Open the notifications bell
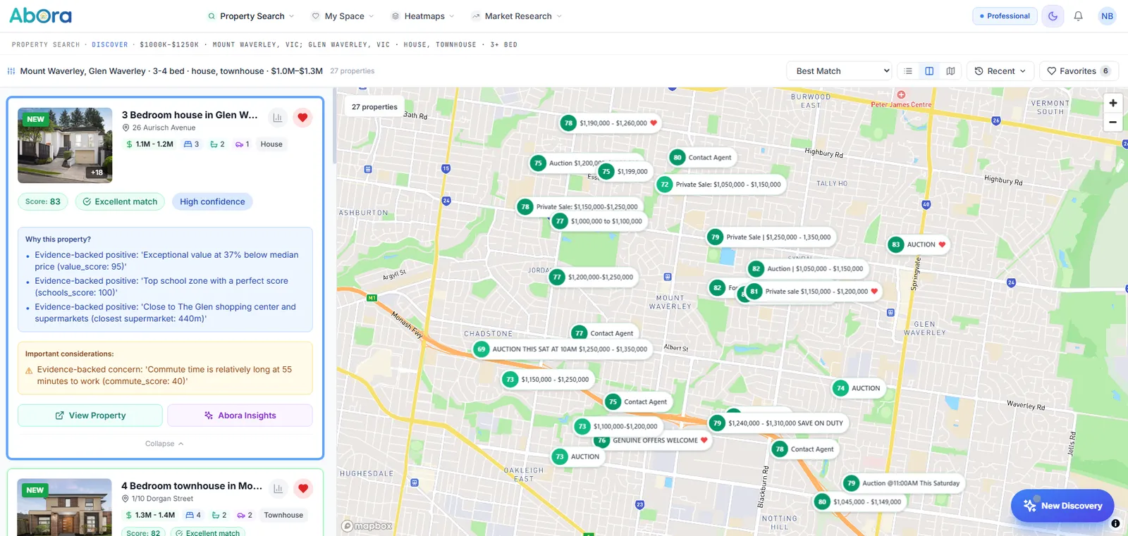The height and width of the screenshot is (536, 1128). pyautogui.click(x=1078, y=16)
